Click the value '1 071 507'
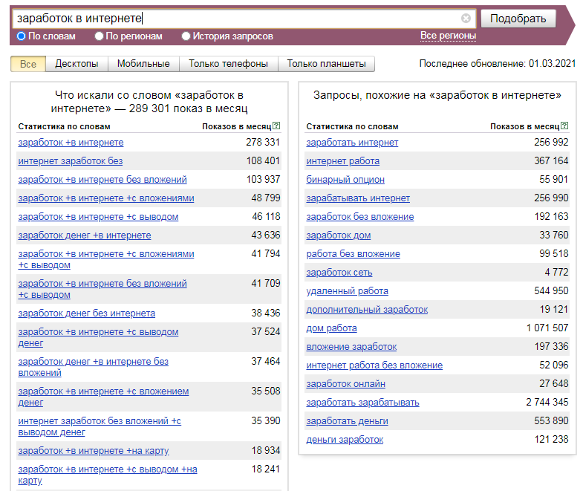 (547, 328)
